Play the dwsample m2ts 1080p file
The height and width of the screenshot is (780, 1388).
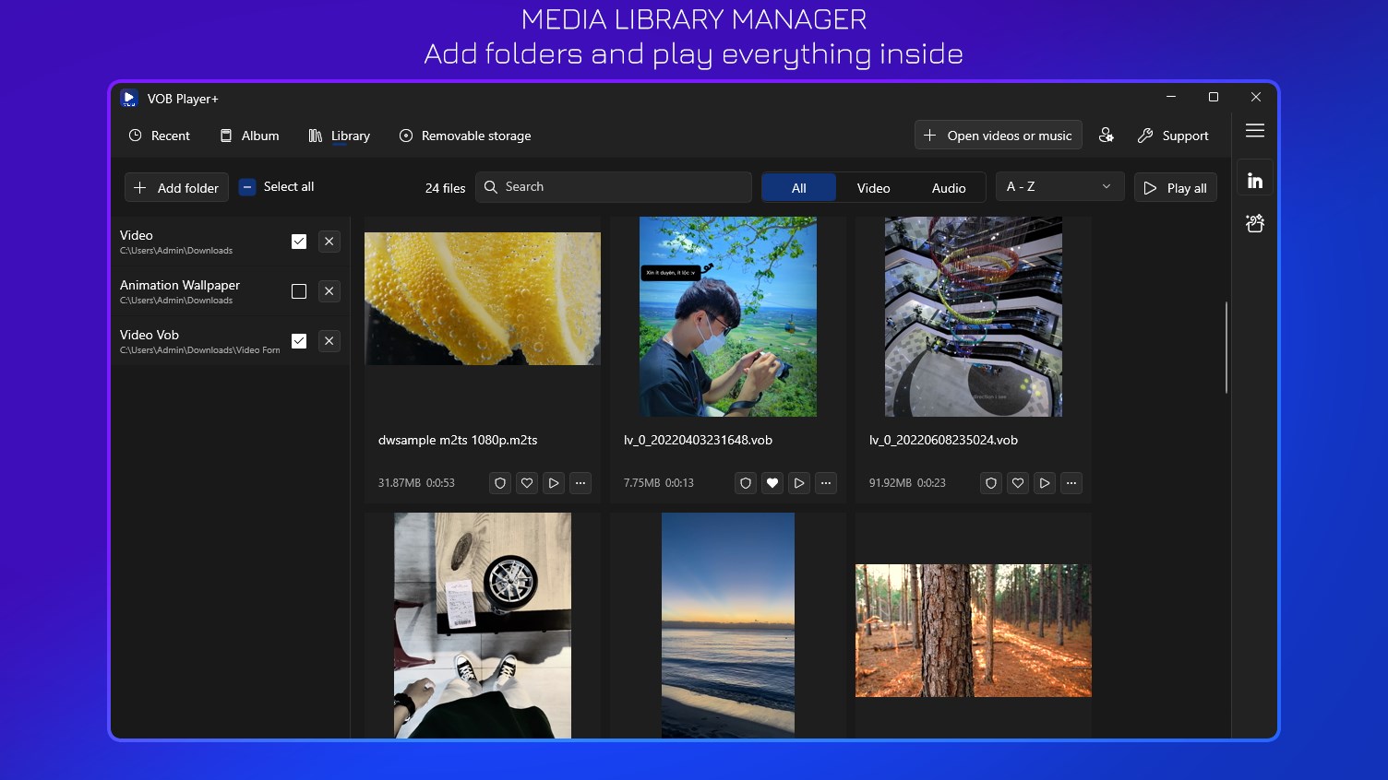(x=553, y=482)
